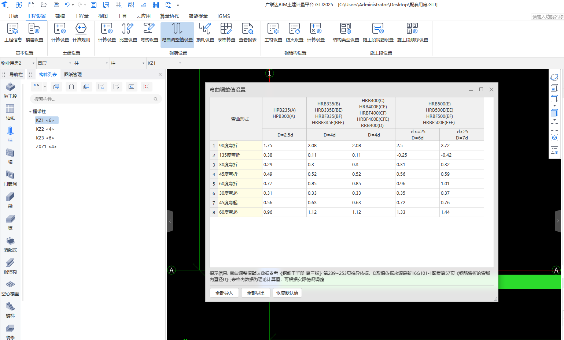Viewport: 564px width, 340px height.
Task: Open 结构类型设置 tool
Action: (x=346, y=33)
